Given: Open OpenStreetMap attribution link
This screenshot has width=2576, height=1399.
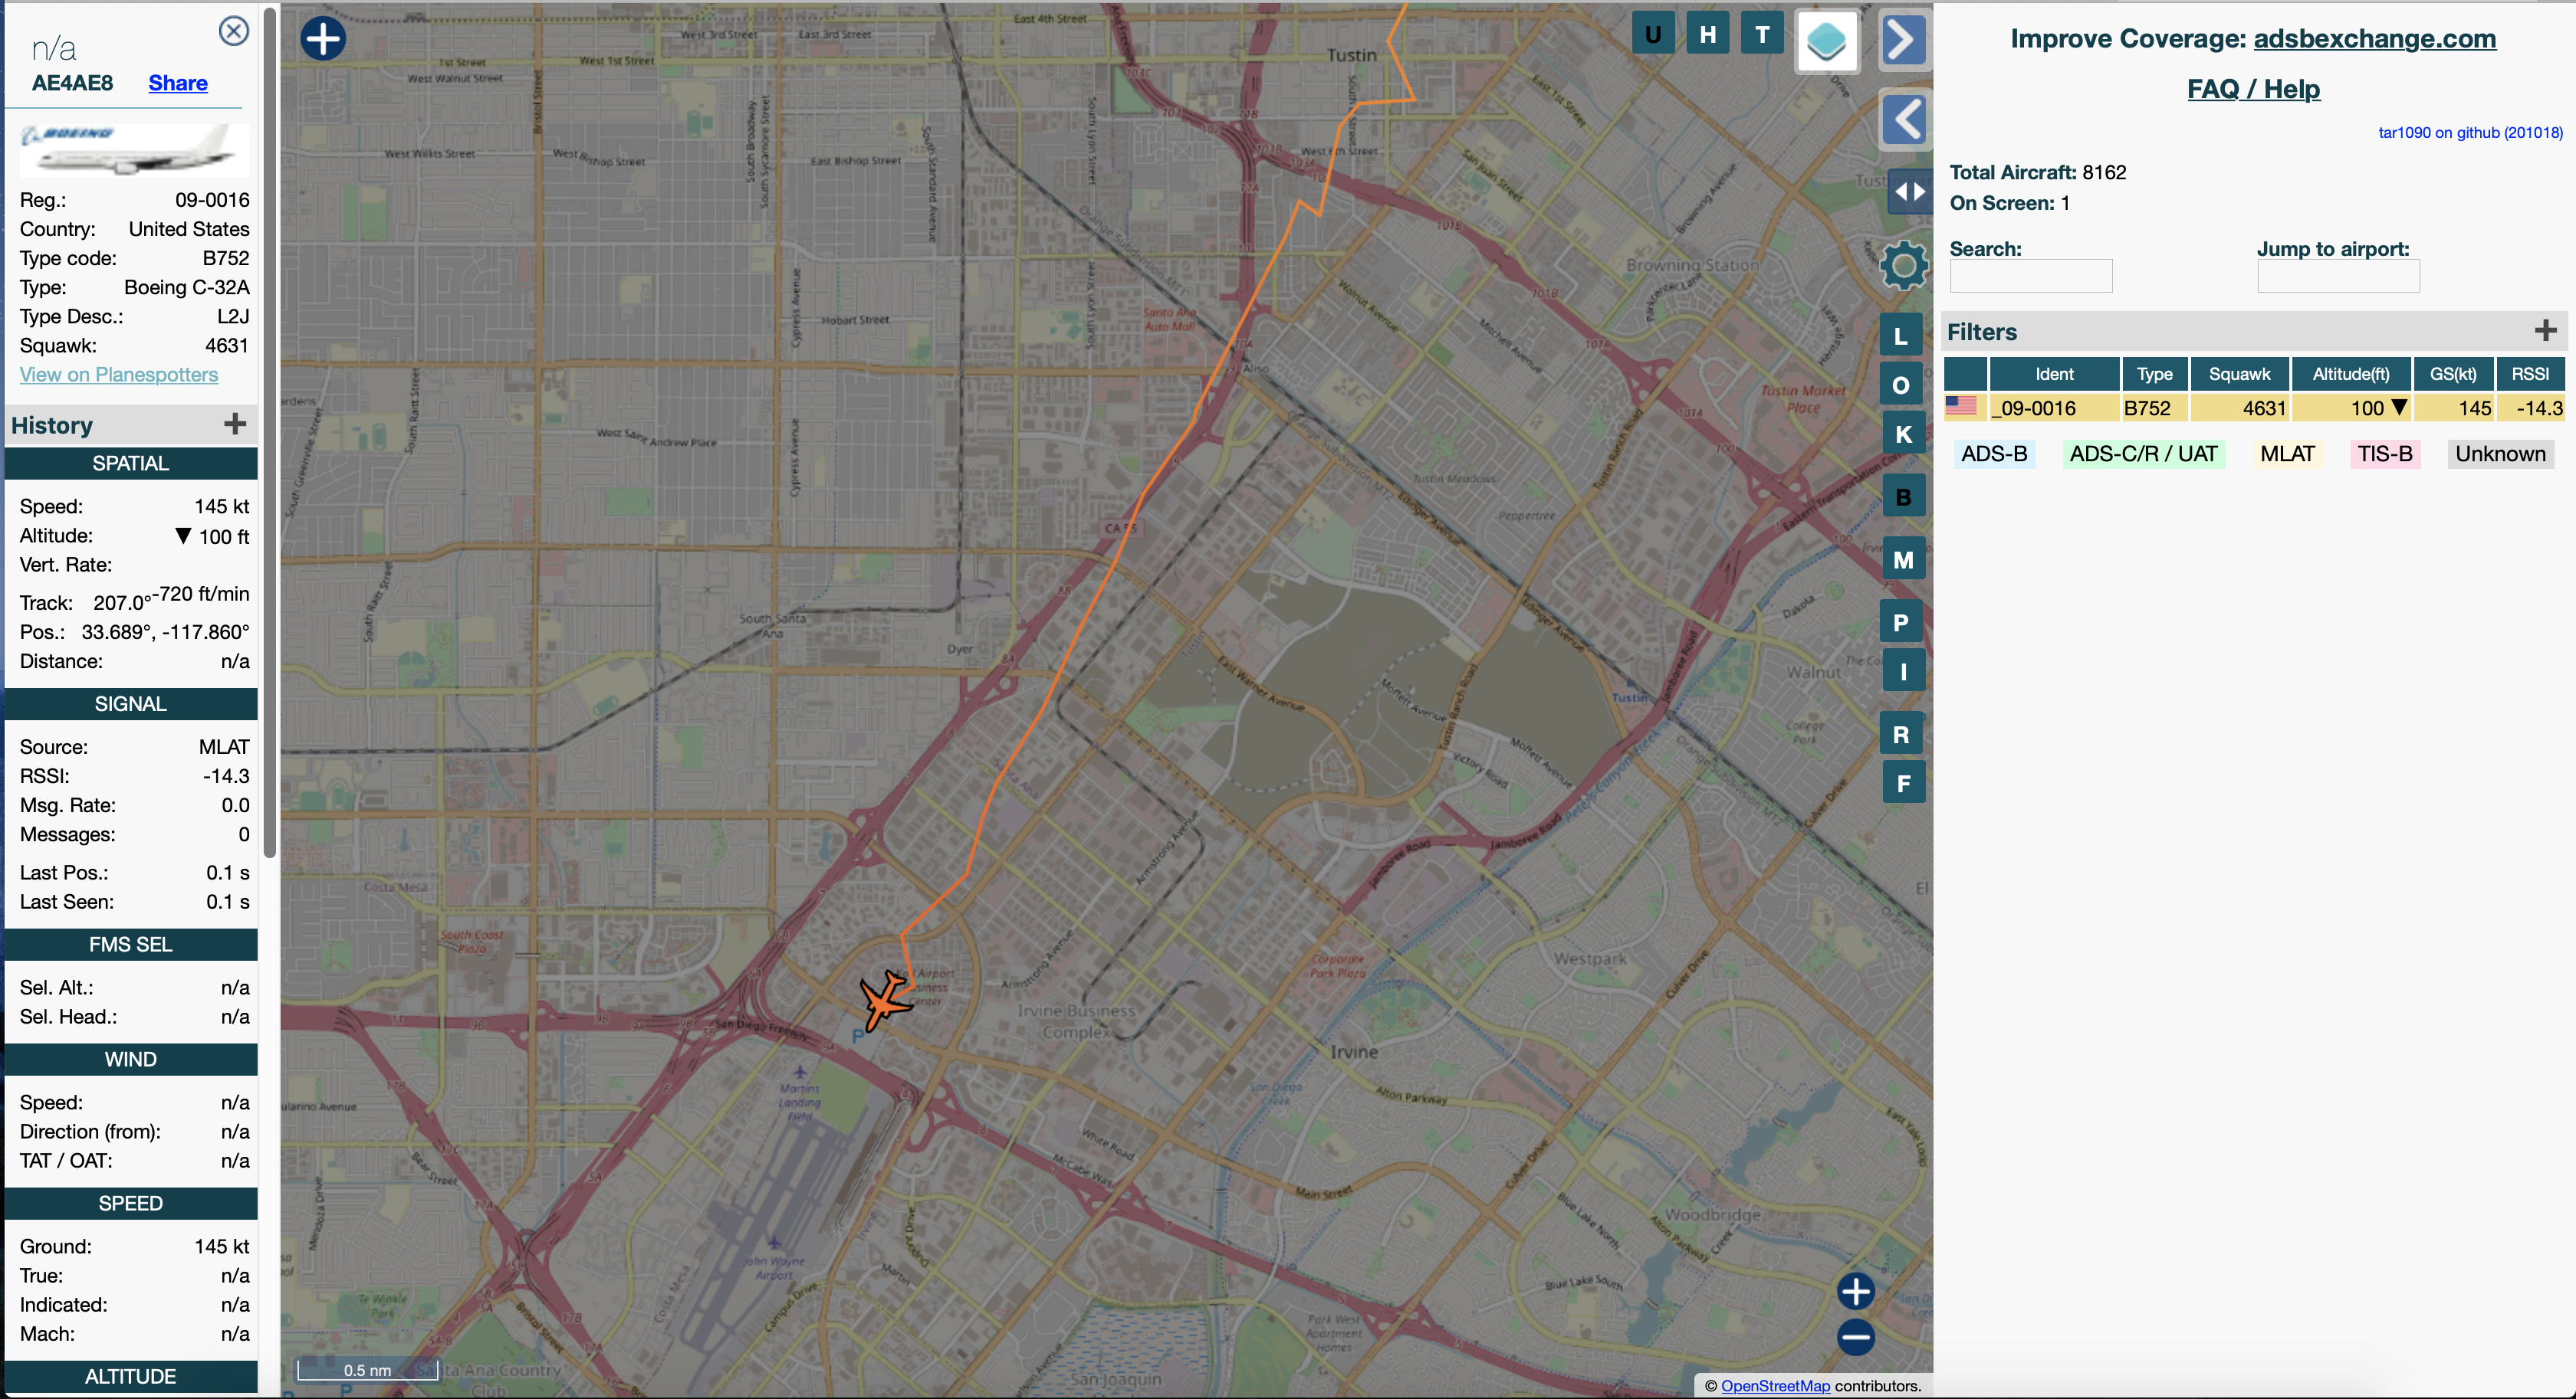Looking at the screenshot, I should coord(1775,1385).
